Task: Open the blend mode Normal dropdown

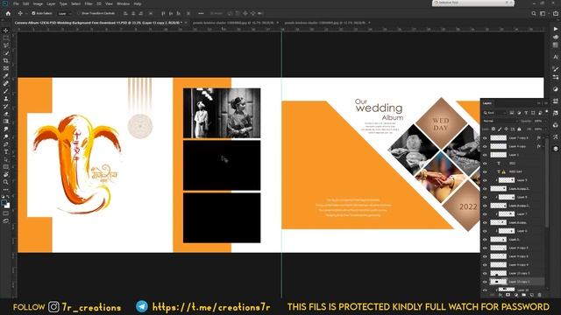Action: tap(500, 121)
